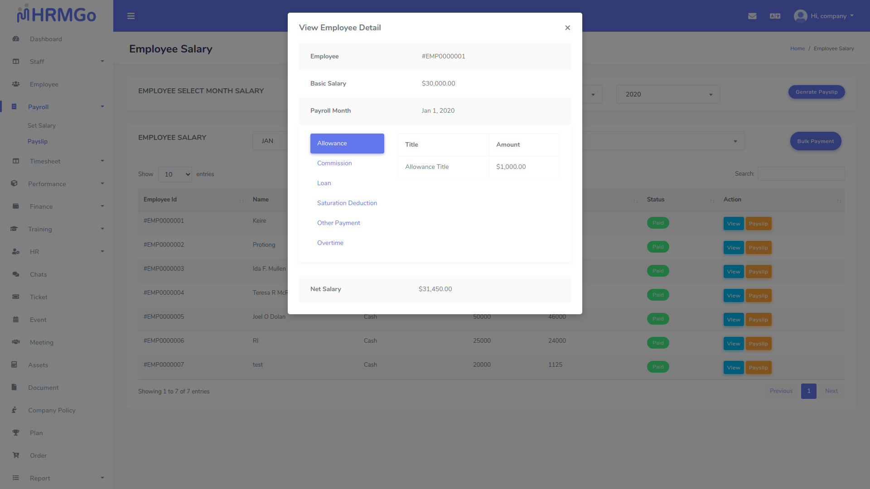Click the company user avatar

[801, 16]
